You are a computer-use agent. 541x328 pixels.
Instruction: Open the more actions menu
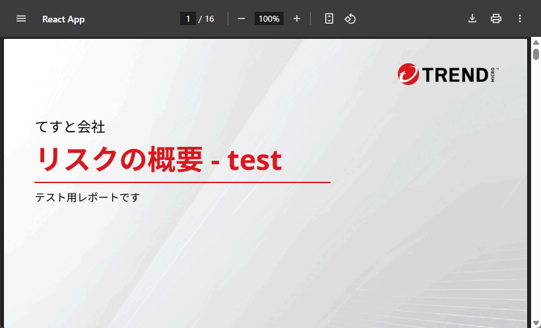pos(520,18)
